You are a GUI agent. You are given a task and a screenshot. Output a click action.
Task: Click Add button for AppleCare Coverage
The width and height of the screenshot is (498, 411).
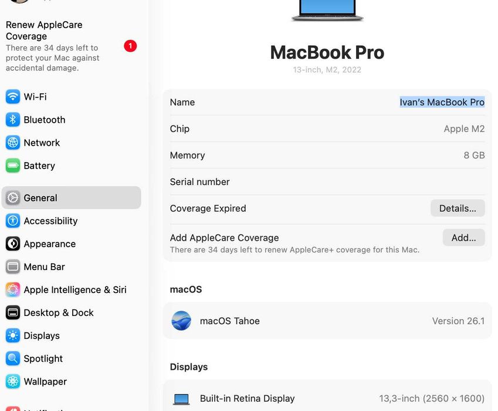point(464,237)
